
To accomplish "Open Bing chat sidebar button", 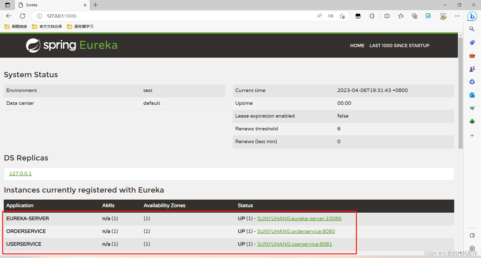I will pyautogui.click(x=472, y=16).
